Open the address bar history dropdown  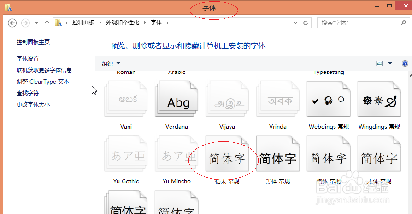295,23
